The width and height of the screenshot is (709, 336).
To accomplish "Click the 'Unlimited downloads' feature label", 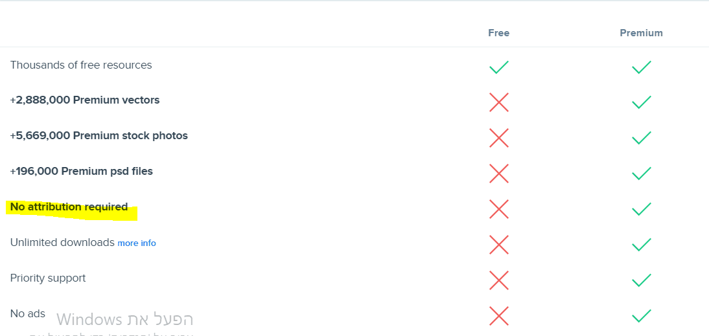I will pyautogui.click(x=62, y=243).
